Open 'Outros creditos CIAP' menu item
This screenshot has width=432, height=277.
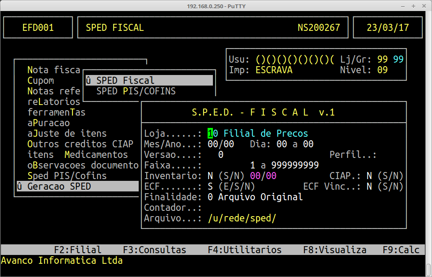pos(80,144)
